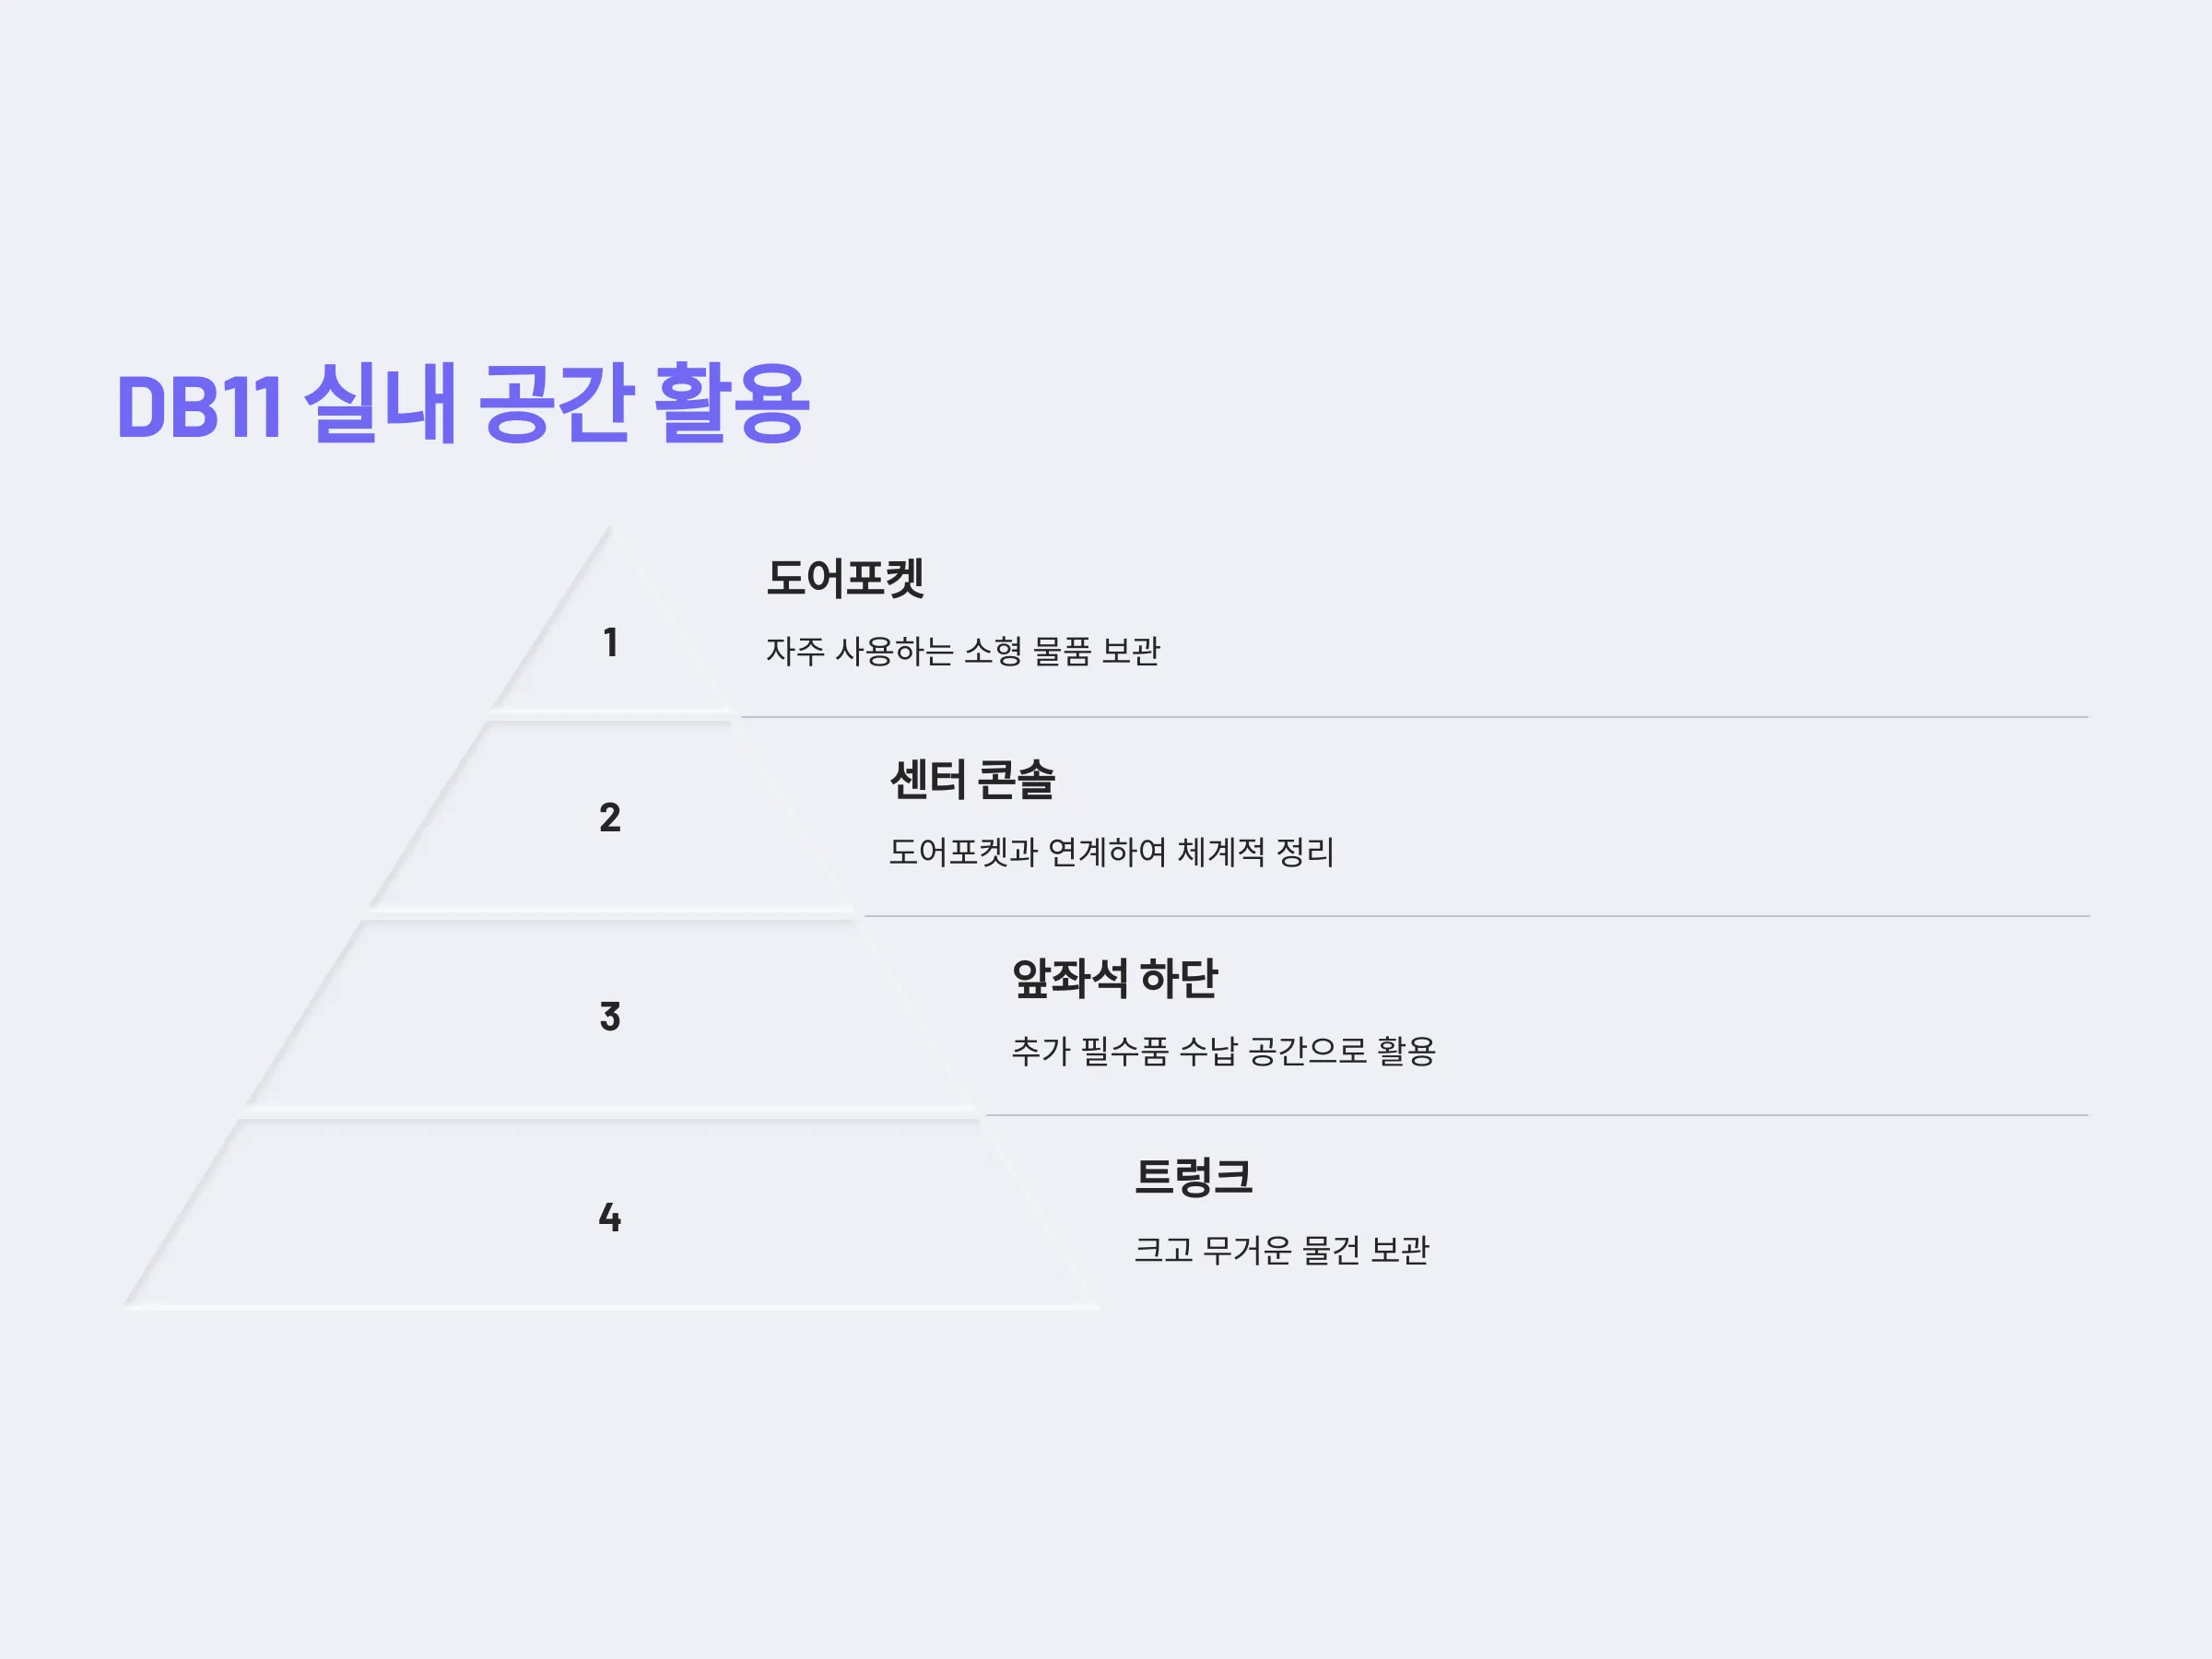Click the title 'DB11 실내 공간 활용'
The height and width of the screenshot is (1659, 2212).
(463, 403)
